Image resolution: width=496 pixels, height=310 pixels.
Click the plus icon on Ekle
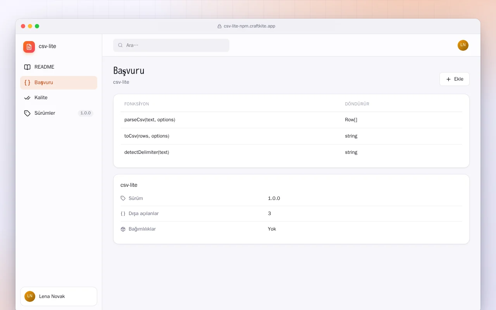pos(449,79)
